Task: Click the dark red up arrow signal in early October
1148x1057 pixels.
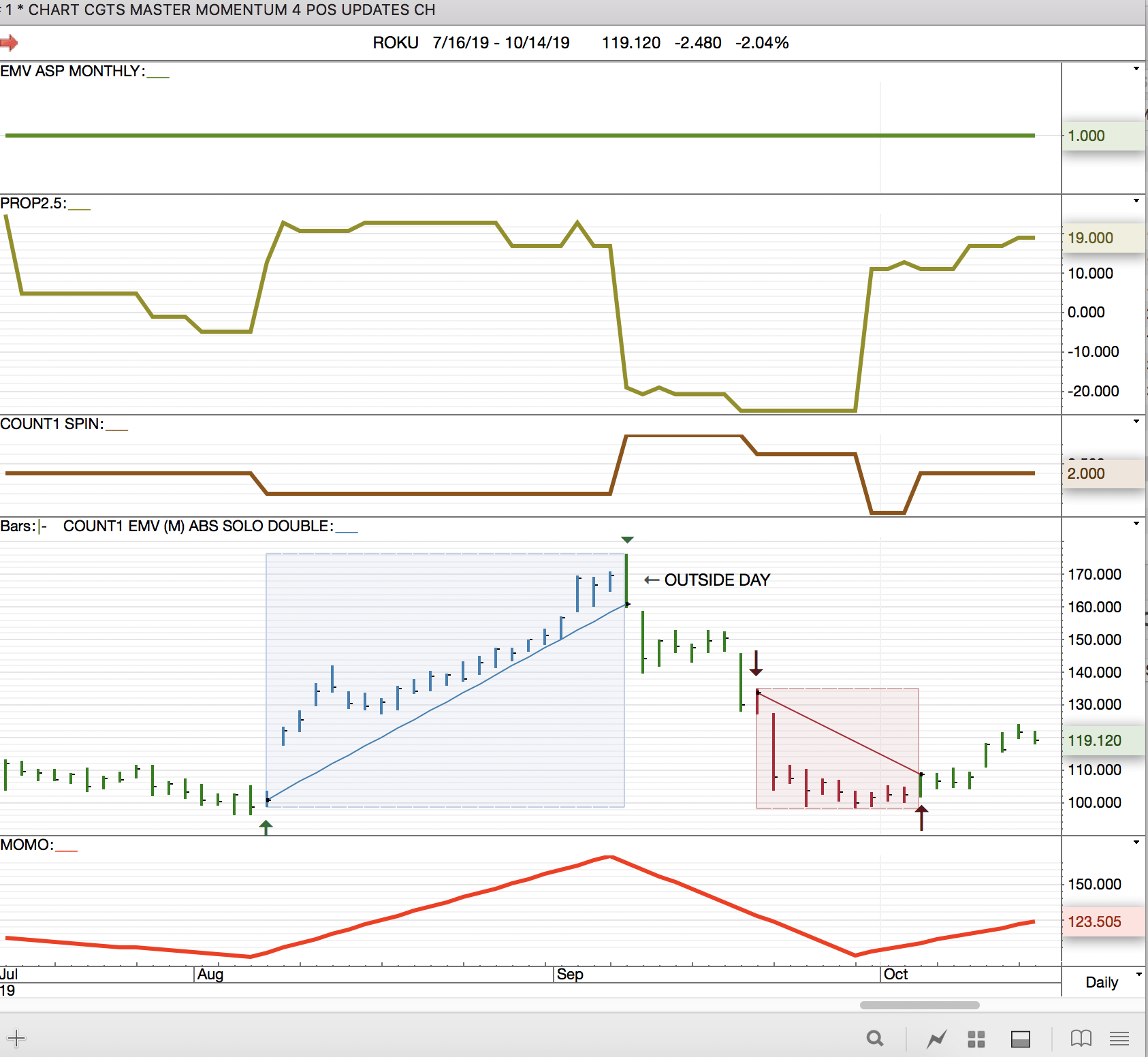Action: click(921, 817)
